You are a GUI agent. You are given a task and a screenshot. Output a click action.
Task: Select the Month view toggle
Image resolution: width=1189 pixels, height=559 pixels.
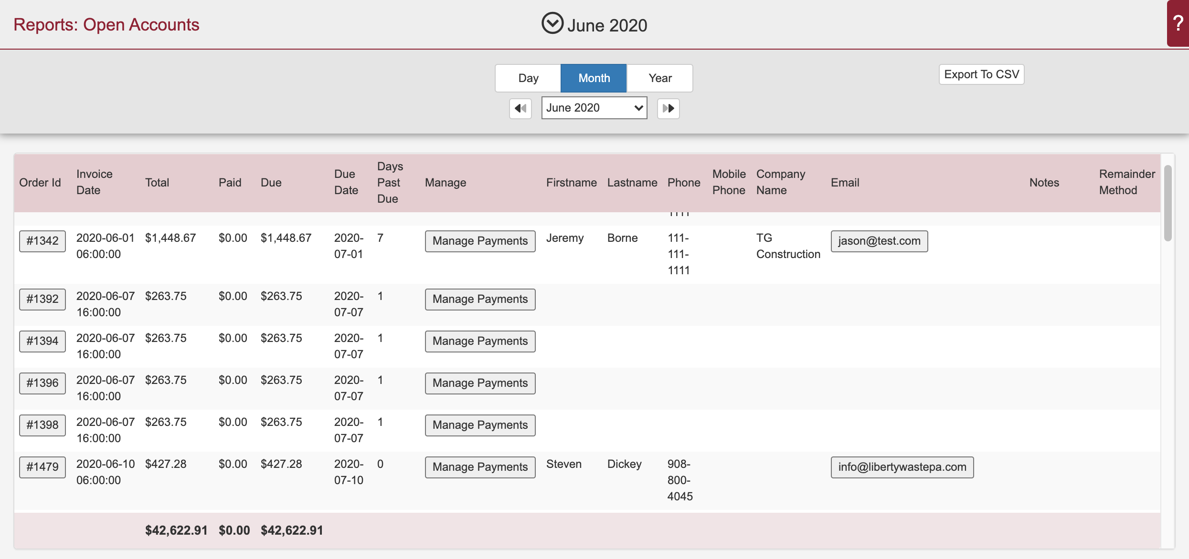(x=593, y=78)
